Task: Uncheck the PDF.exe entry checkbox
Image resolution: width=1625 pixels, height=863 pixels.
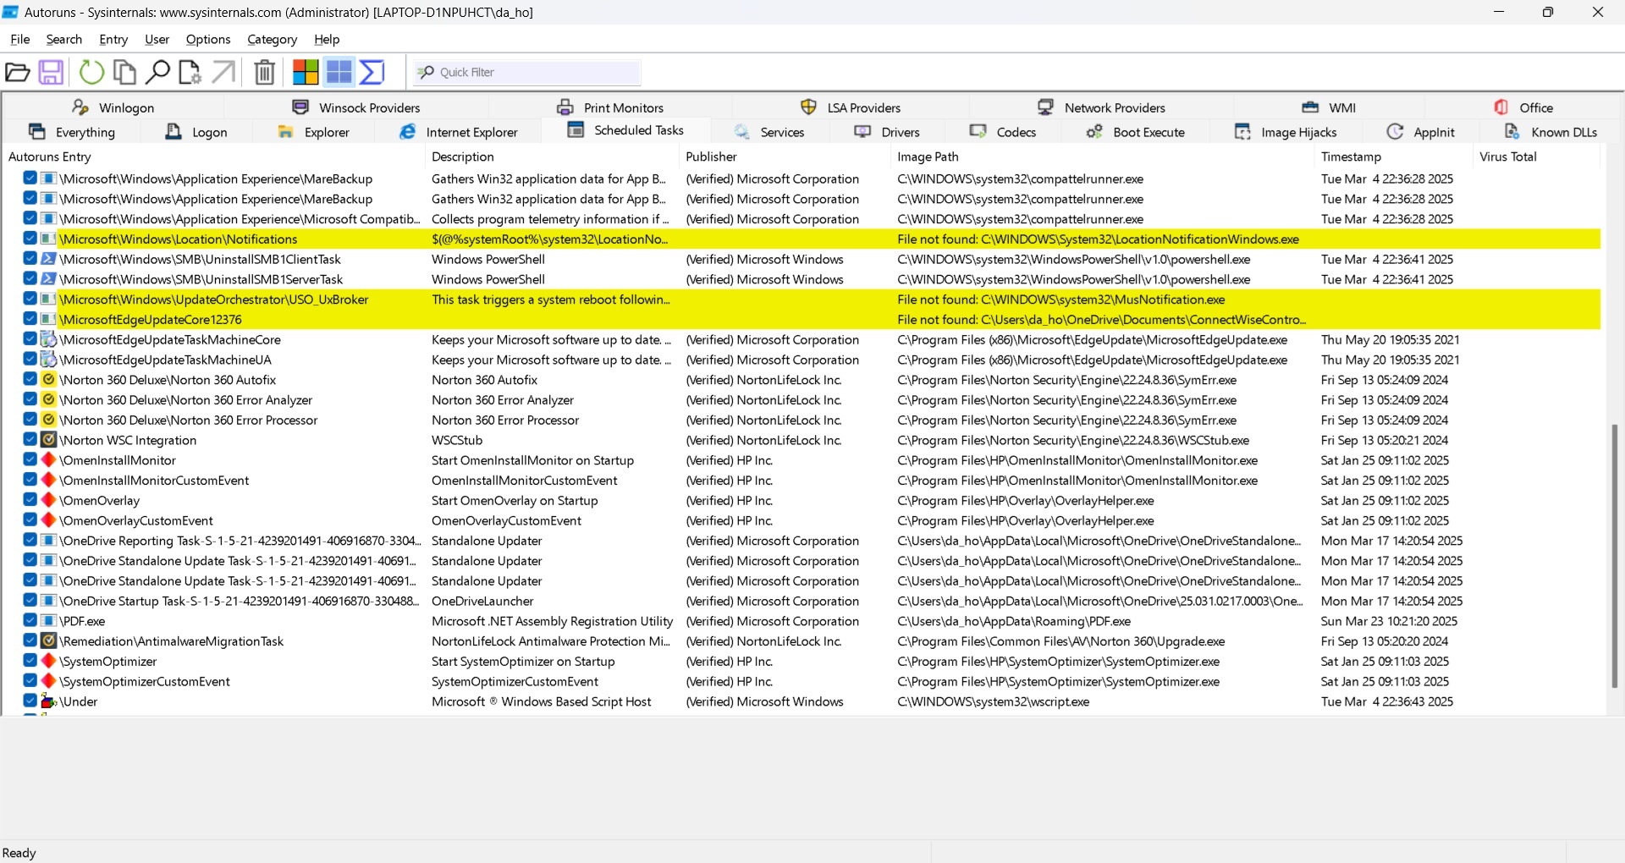Action: tap(30, 621)
